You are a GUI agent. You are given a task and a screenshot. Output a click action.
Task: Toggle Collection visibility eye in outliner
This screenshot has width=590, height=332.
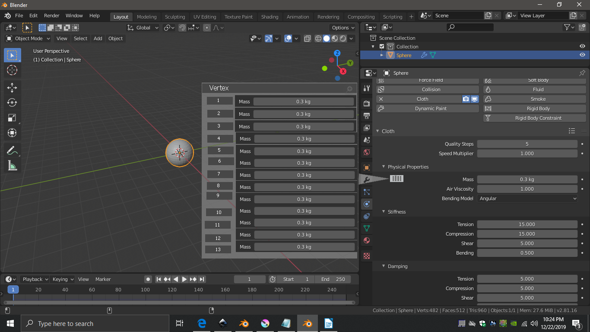click(x=582, y=47)
